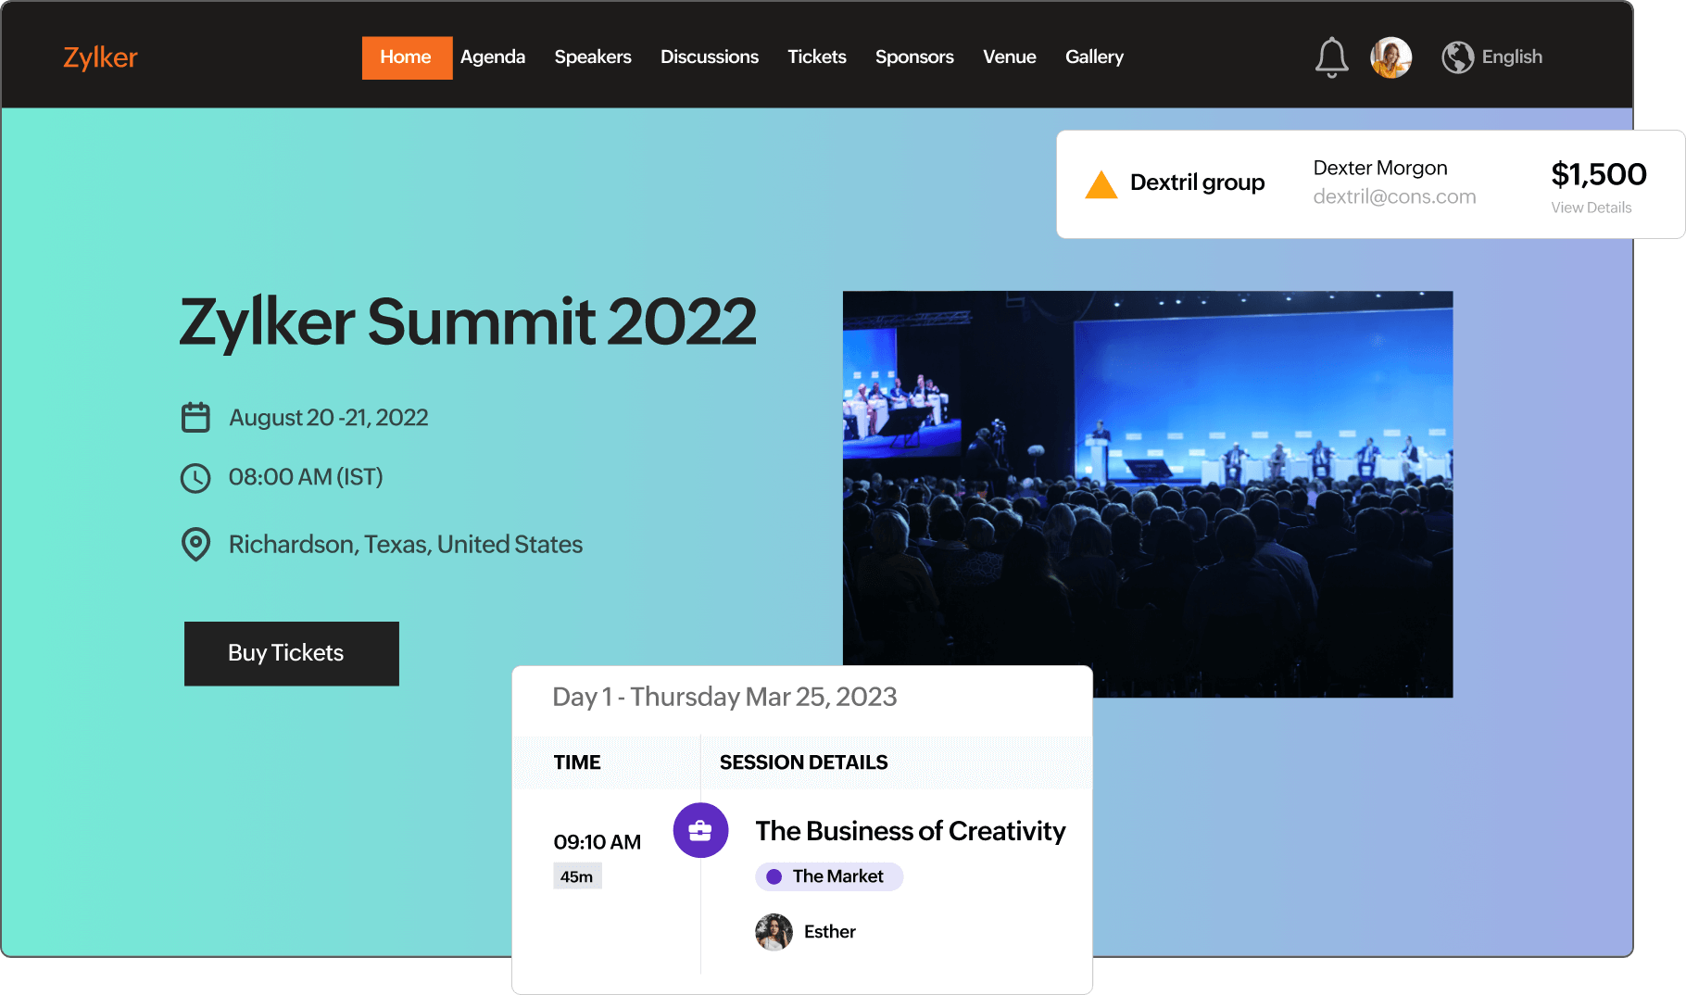This screenshot has width=1686, height=995.
Task: Navigate to the Gallery section
Action: (1094, 57)
